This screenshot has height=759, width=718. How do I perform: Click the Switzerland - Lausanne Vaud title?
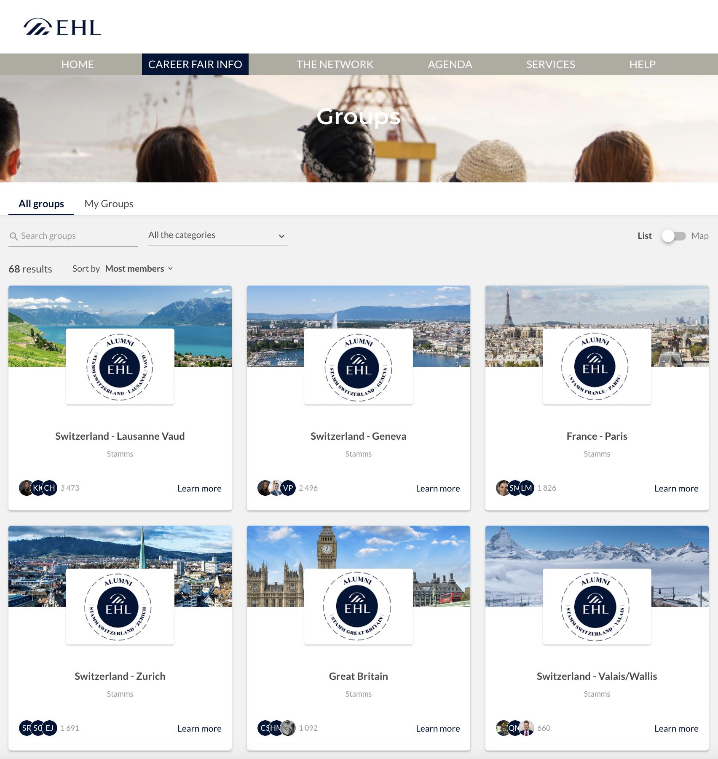120,436
